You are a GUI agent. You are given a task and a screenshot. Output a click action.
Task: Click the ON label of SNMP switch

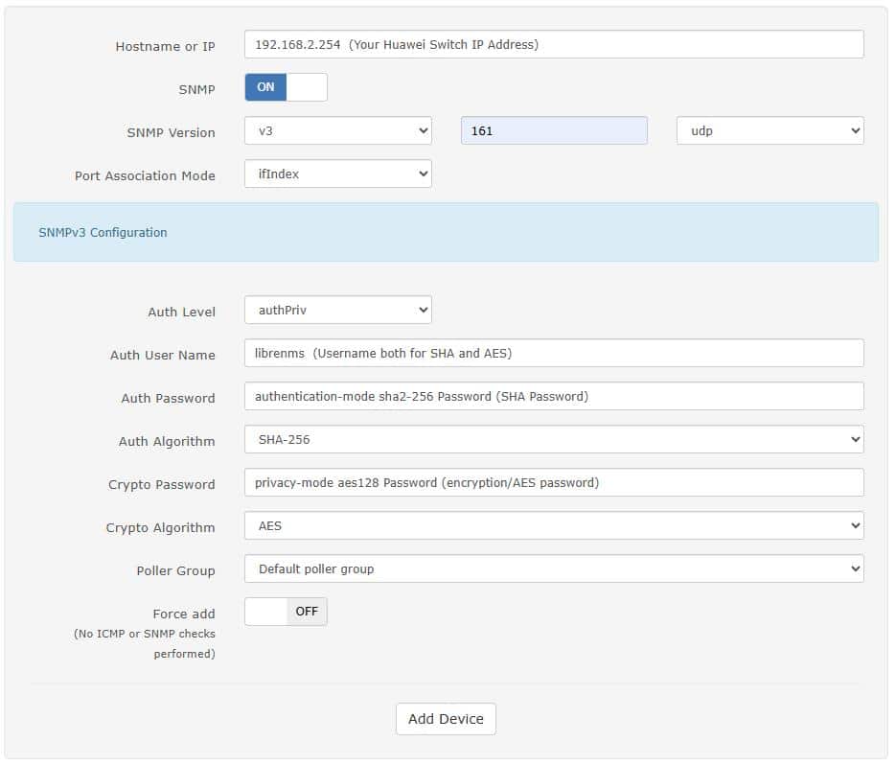click(x=264, y=86)
